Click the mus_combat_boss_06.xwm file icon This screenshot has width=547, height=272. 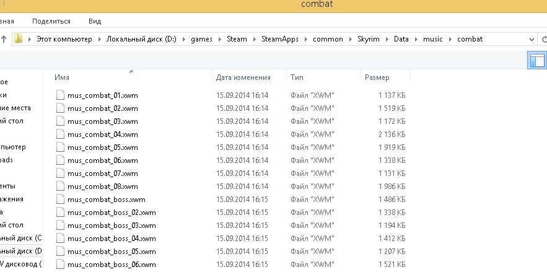(60, 265)
